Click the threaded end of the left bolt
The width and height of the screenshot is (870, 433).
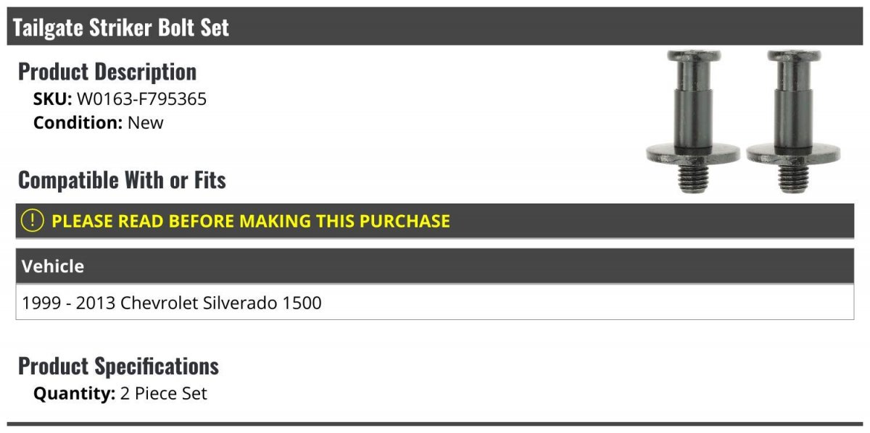pos(694,178)
